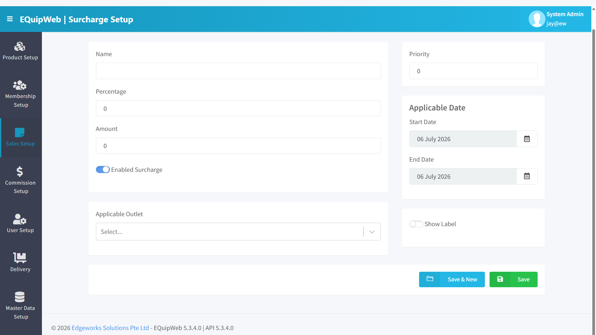596x335 pixels.
Task: Open the Delivery section icon
Action: 20,258
